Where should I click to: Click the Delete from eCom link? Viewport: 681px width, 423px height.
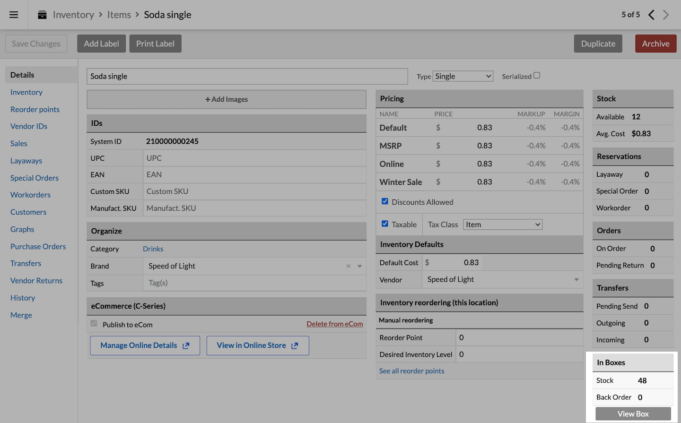click(334, 324)
